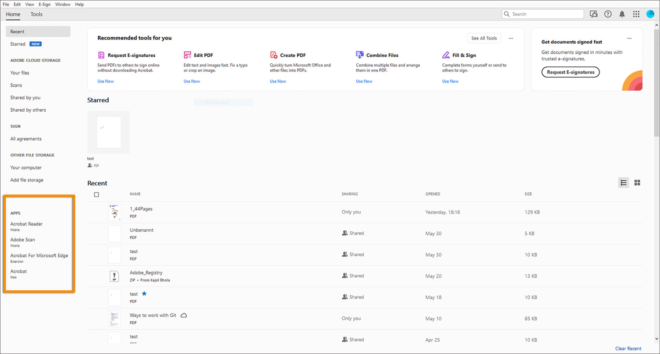
Task: Unstar the test PDF in Recent
Action: [144, 294]
